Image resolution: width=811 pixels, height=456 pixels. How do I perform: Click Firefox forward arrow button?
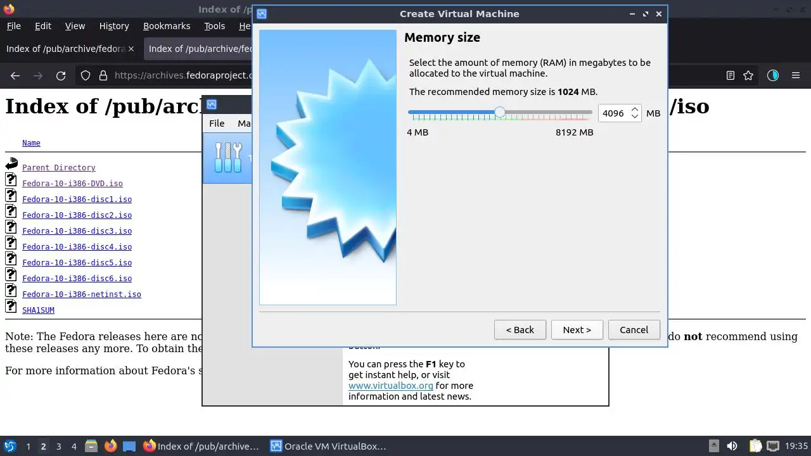point(38,75)
